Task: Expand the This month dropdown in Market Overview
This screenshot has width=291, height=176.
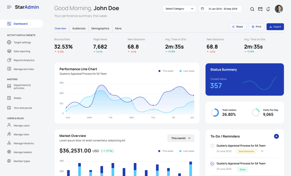Action: (x=181, y=138)
